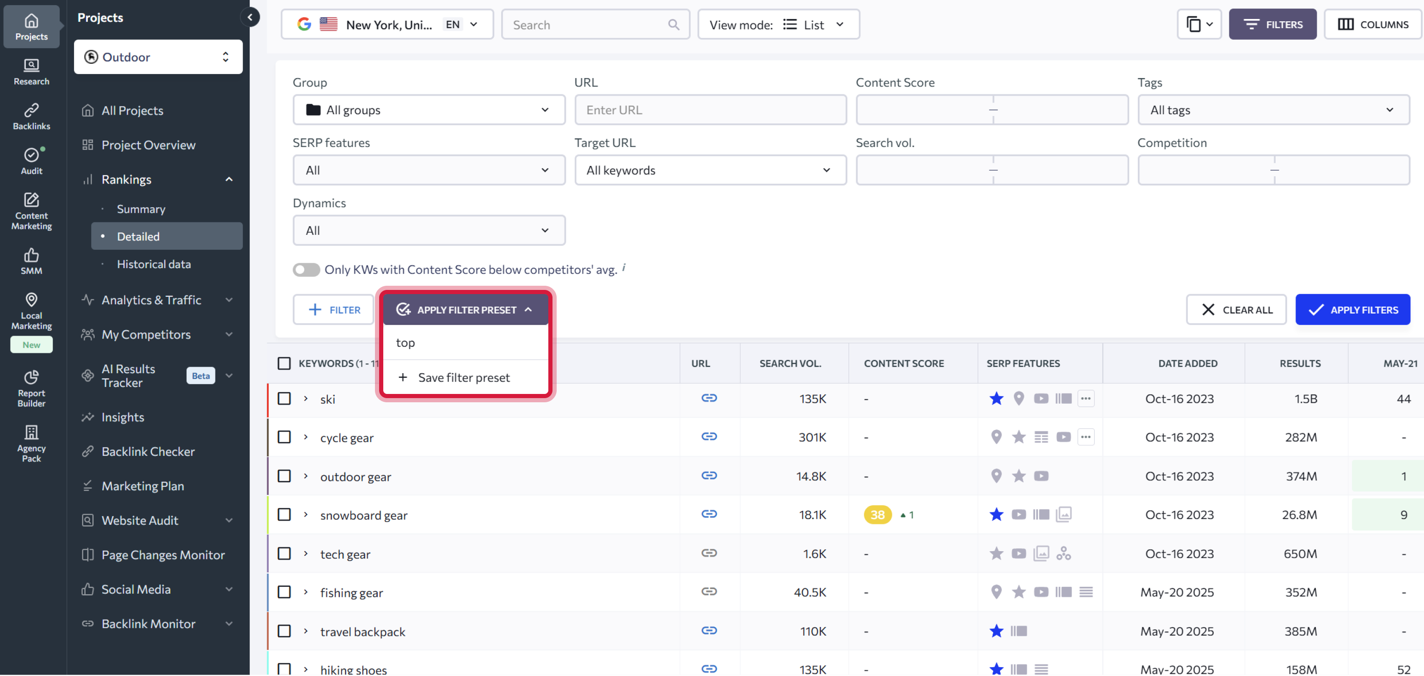Click more SERP features for ski
The height and width of the screenshot is (676, 1424).
(x=1086, y=399)
